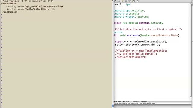Image resolution: width=193 pixels, height=108 pixels.
Task: Click the Cut scissors icon in Emacs toolbar
Action: pyautogui.click(x=126, y=1)
